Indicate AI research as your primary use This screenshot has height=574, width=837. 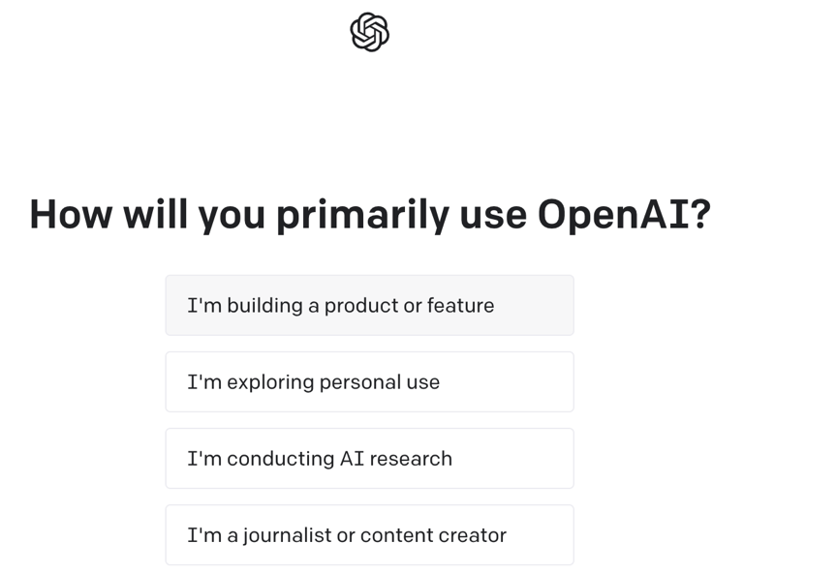pos(369,458)
